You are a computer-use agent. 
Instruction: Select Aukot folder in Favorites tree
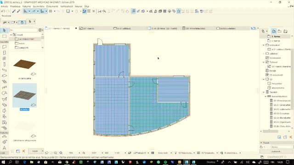tap(20, 44)
